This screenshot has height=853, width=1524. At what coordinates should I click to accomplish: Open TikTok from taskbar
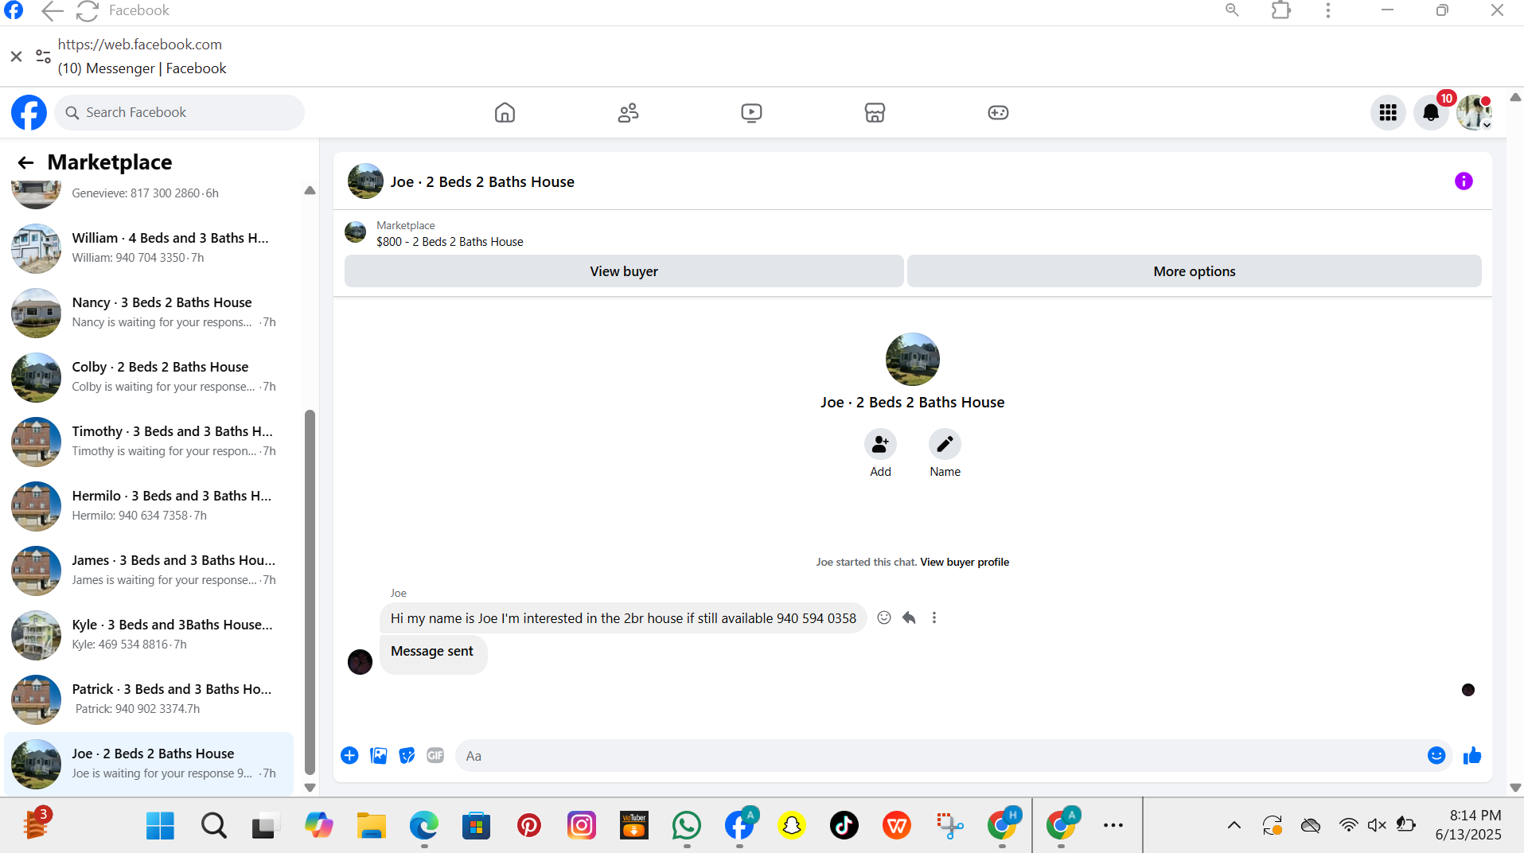coord(844,826)
